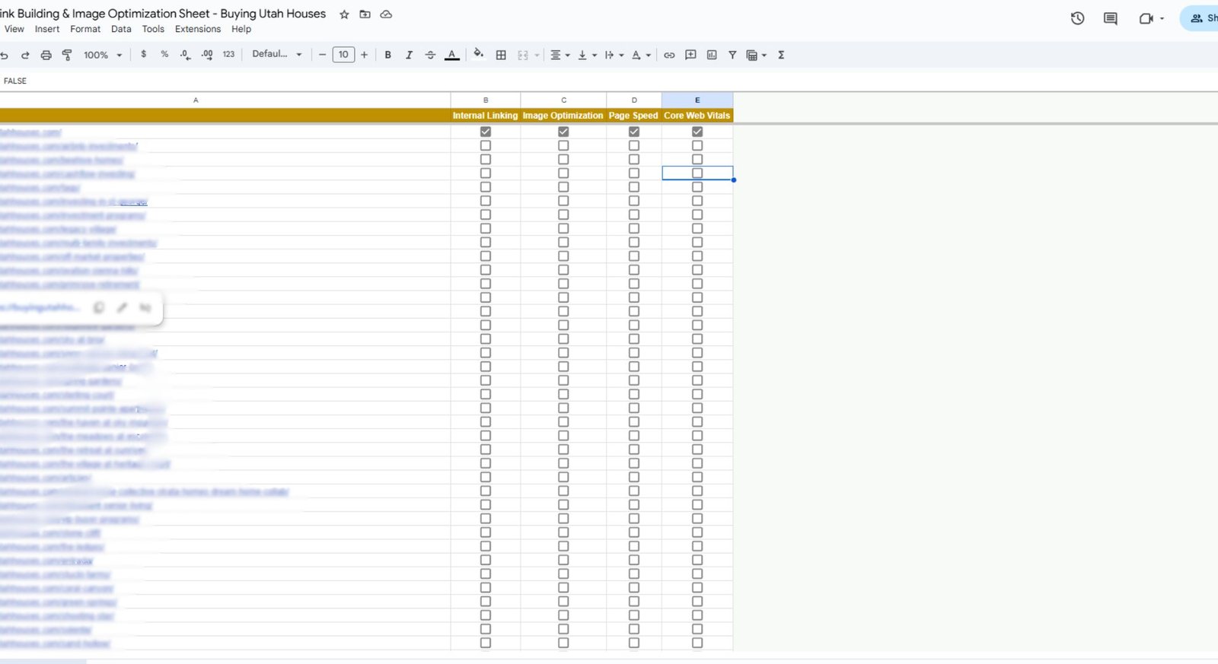Click the Print icon in toolbar
The width and height of the screenshot is (1218, 664).
point(46,55)
